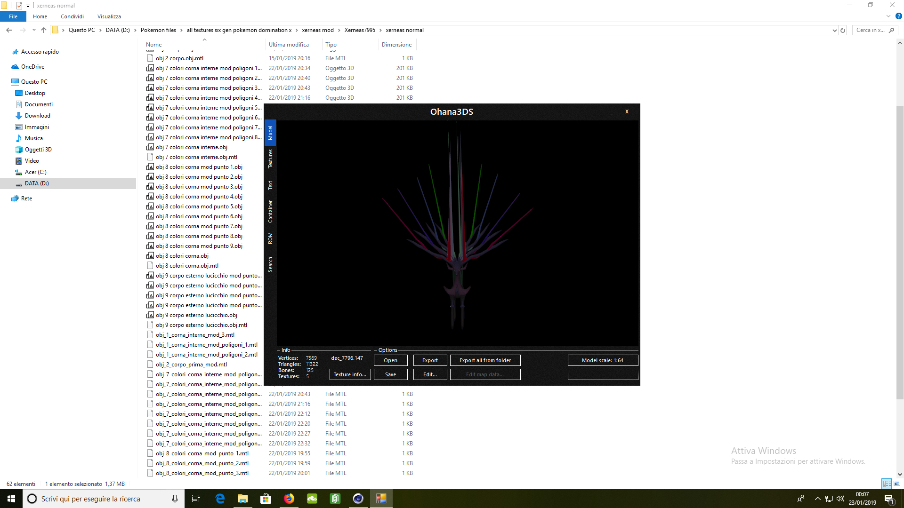This screenshot has width=904, height=508.
Task: Go back in Explorer navigation
Action: tap(9, 30)
